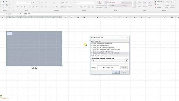The height and width of the screenshot is (101, 179).
Task: Select column M header
Action: [x=72, y=17]
